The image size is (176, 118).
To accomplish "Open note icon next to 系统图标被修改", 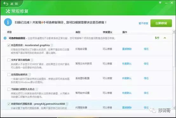I will pyautogui.click(x=30, y=75).
